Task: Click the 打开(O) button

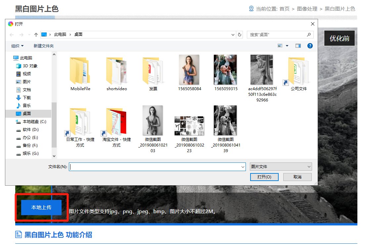Action: pos(264,177)
